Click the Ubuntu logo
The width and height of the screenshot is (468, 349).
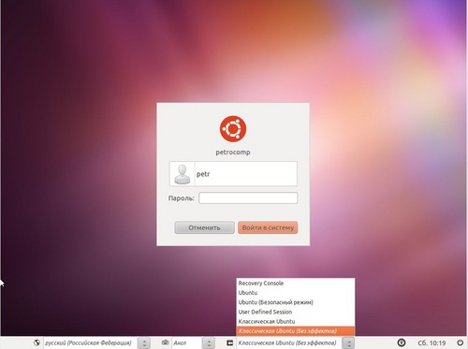pos(233,129)
